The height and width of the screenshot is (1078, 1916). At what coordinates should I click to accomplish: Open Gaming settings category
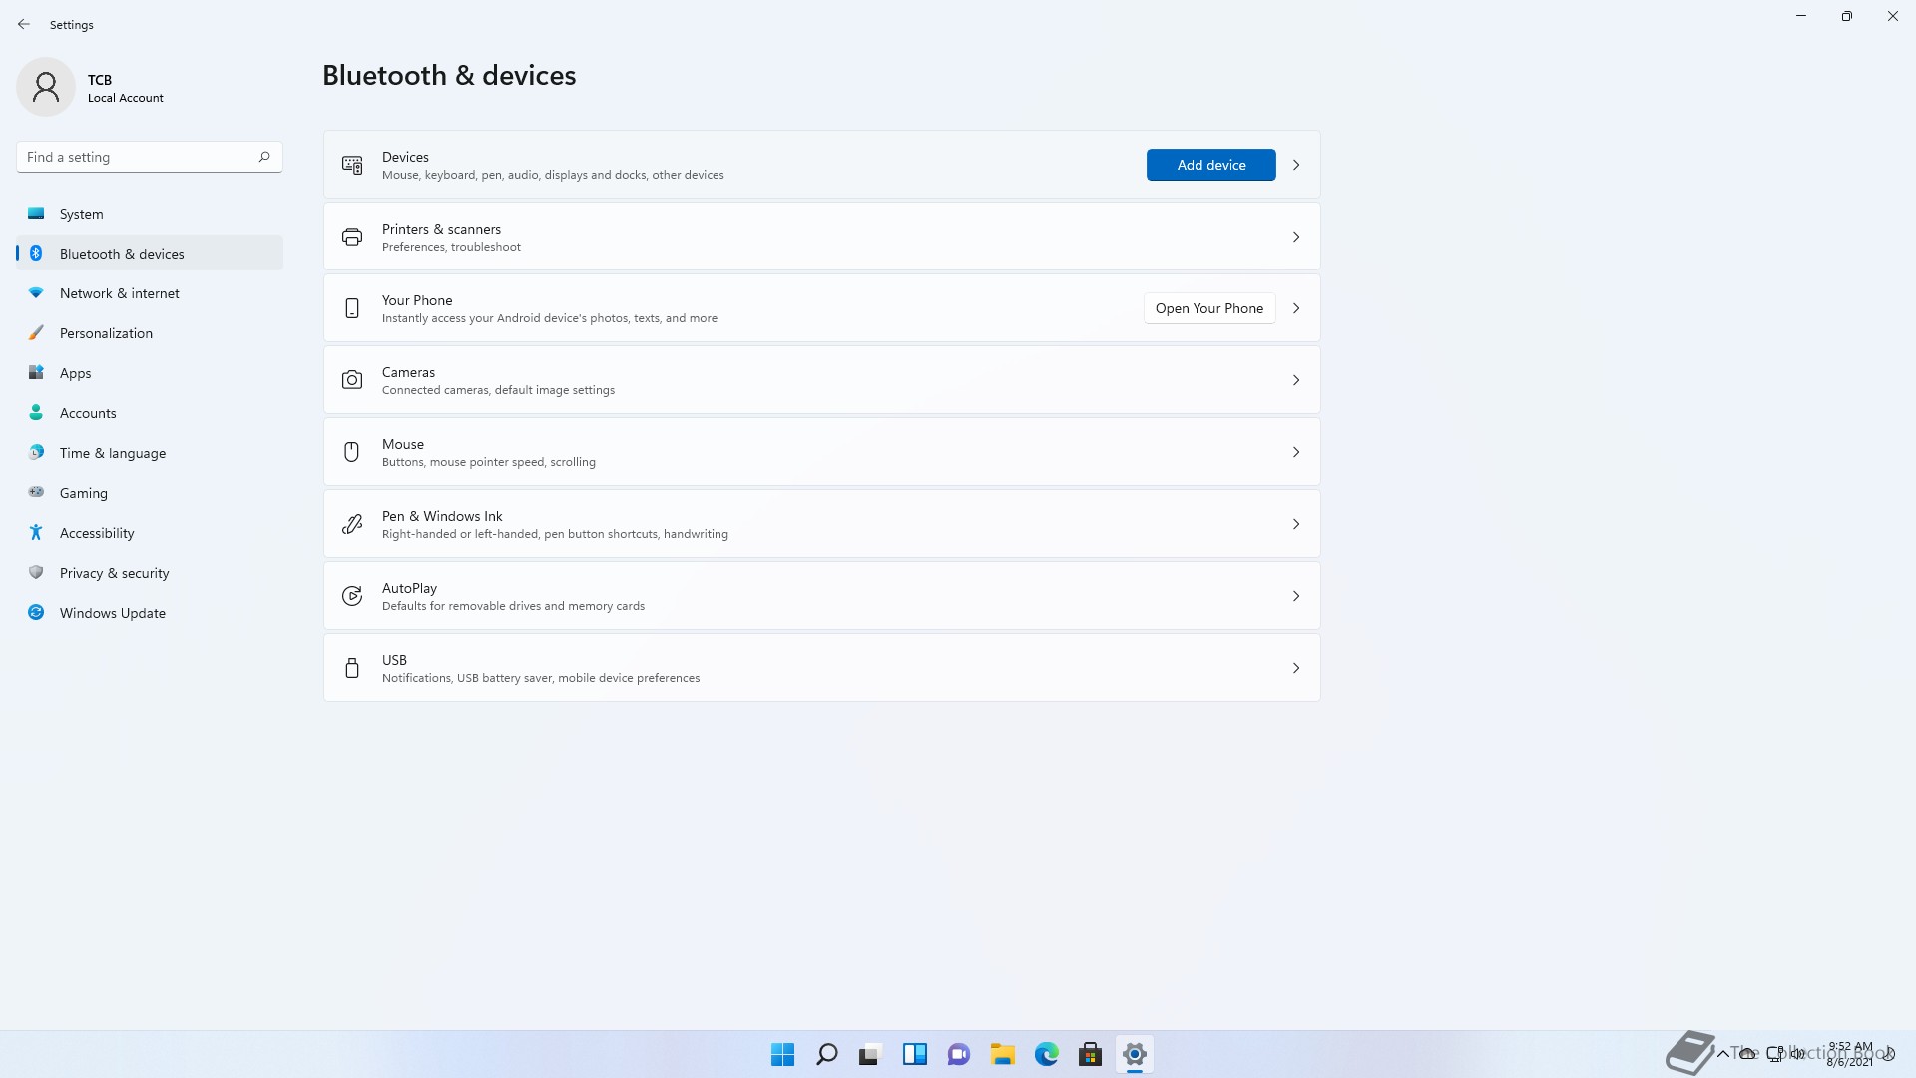(x=150, y=493)
